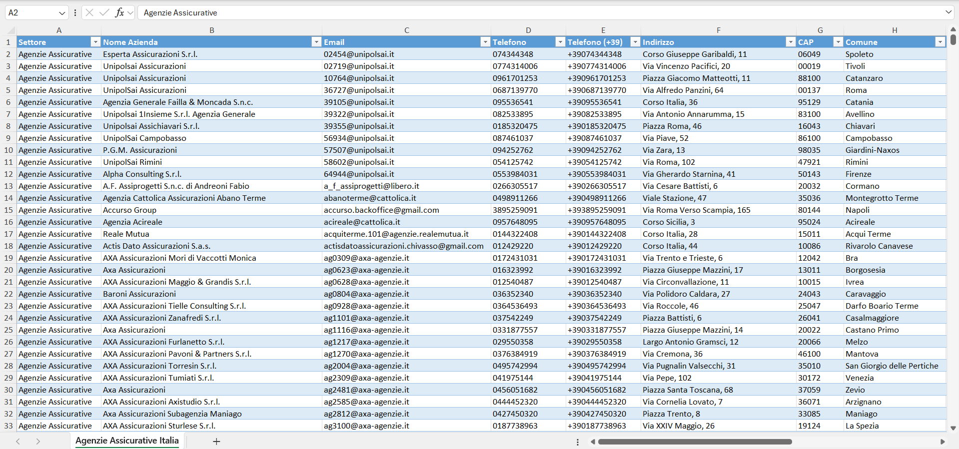This screenshot has height=449, width=959.
Task: Select cell P.G.M. Assicurazioni
Action: [211, 150]
